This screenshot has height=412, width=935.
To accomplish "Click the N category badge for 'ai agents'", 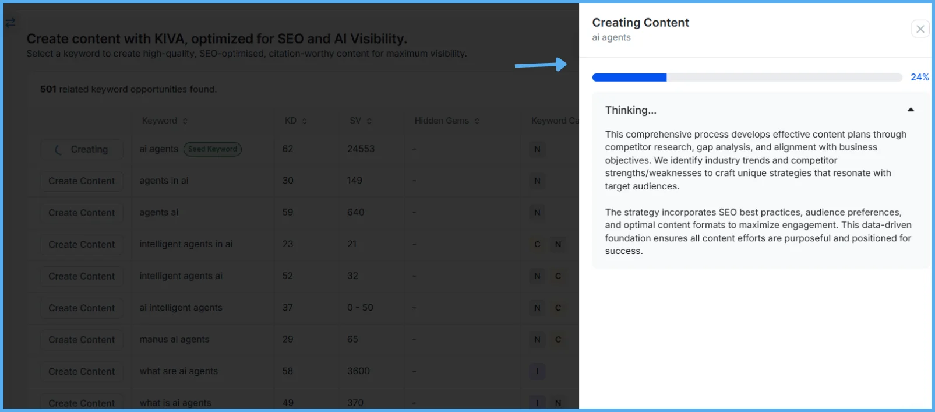I will point(537,149).
